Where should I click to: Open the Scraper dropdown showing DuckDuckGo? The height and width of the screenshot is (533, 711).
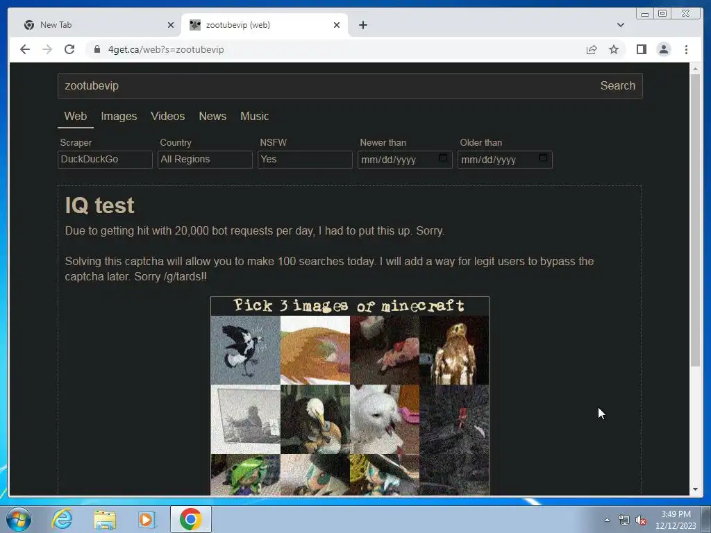(x=105, y=160)
